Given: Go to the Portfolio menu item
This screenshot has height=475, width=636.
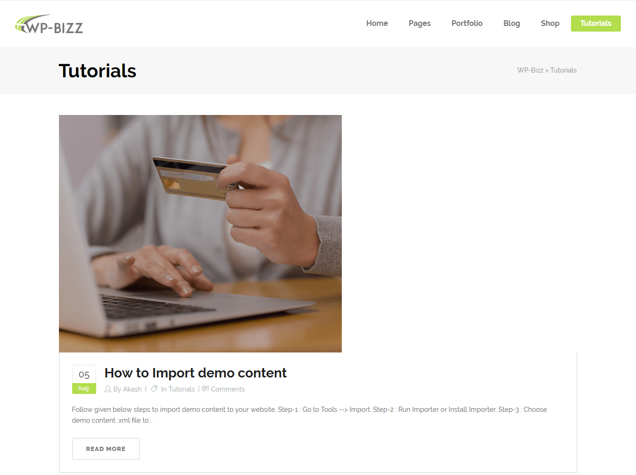Looking at the screenshot, I should [x=467, y=24].
